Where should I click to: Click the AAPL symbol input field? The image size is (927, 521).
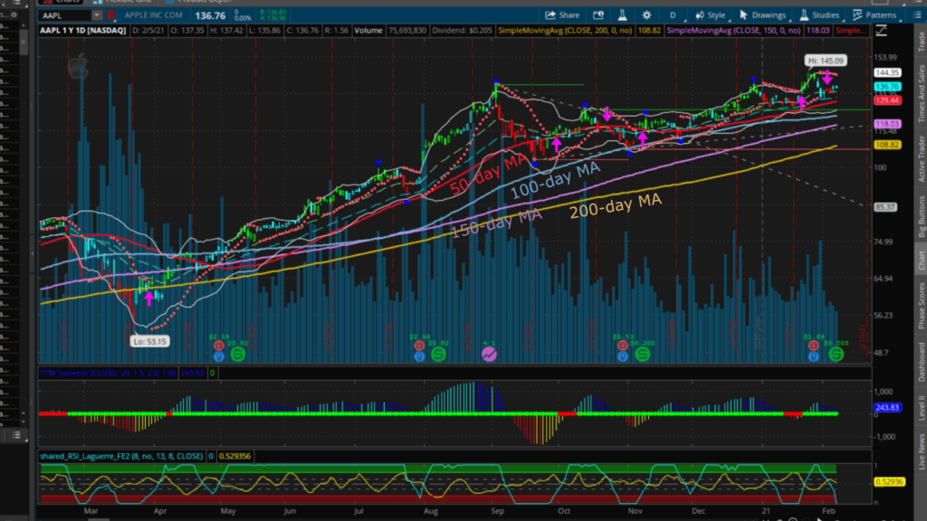(x=65, y=15)
